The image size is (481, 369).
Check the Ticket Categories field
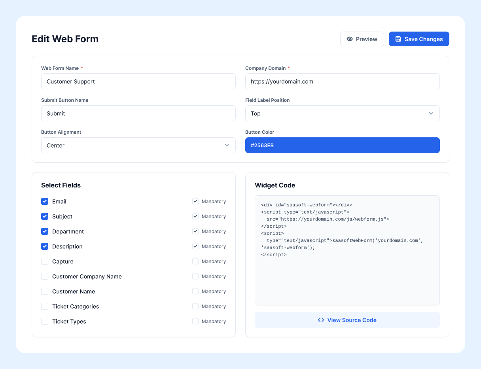tap(45, 306)
